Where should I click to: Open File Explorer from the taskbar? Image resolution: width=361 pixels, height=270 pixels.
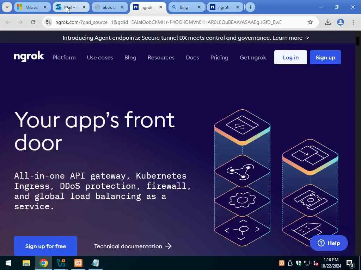(26, 263)
